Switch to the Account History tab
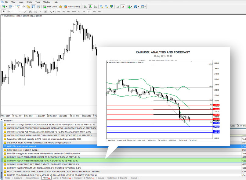This screenshot has width=246, height=180. (32, 178)
